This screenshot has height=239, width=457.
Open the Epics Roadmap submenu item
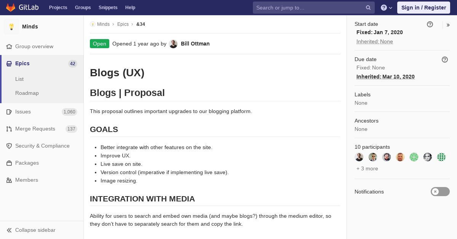tap(27, 93)
